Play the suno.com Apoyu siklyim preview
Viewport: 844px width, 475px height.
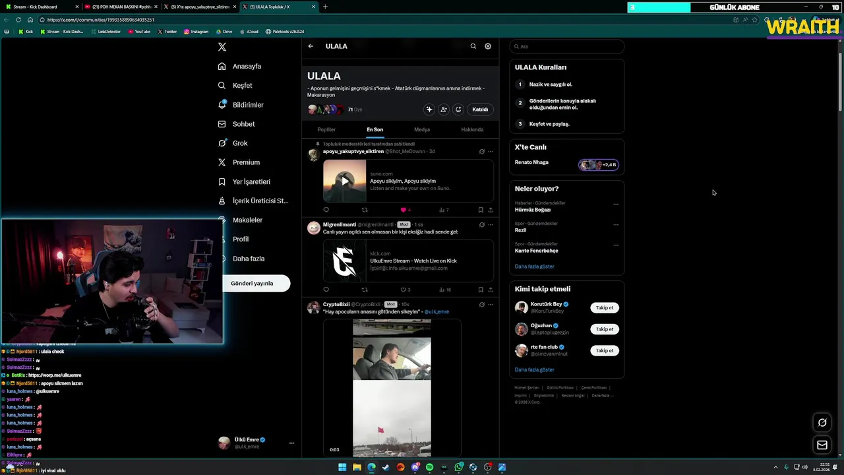pos(344,181)
